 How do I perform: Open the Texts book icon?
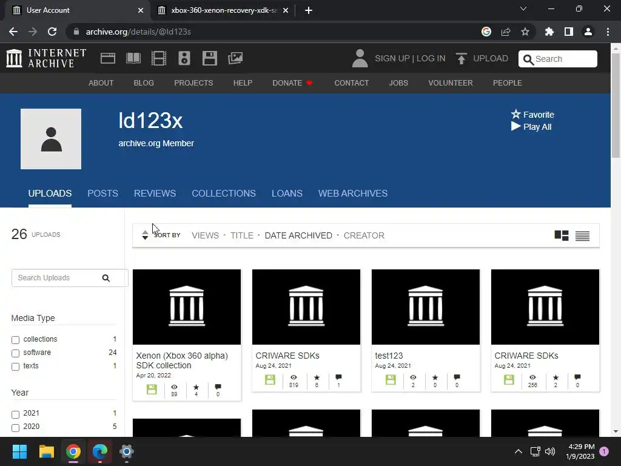tap(133, 58)
